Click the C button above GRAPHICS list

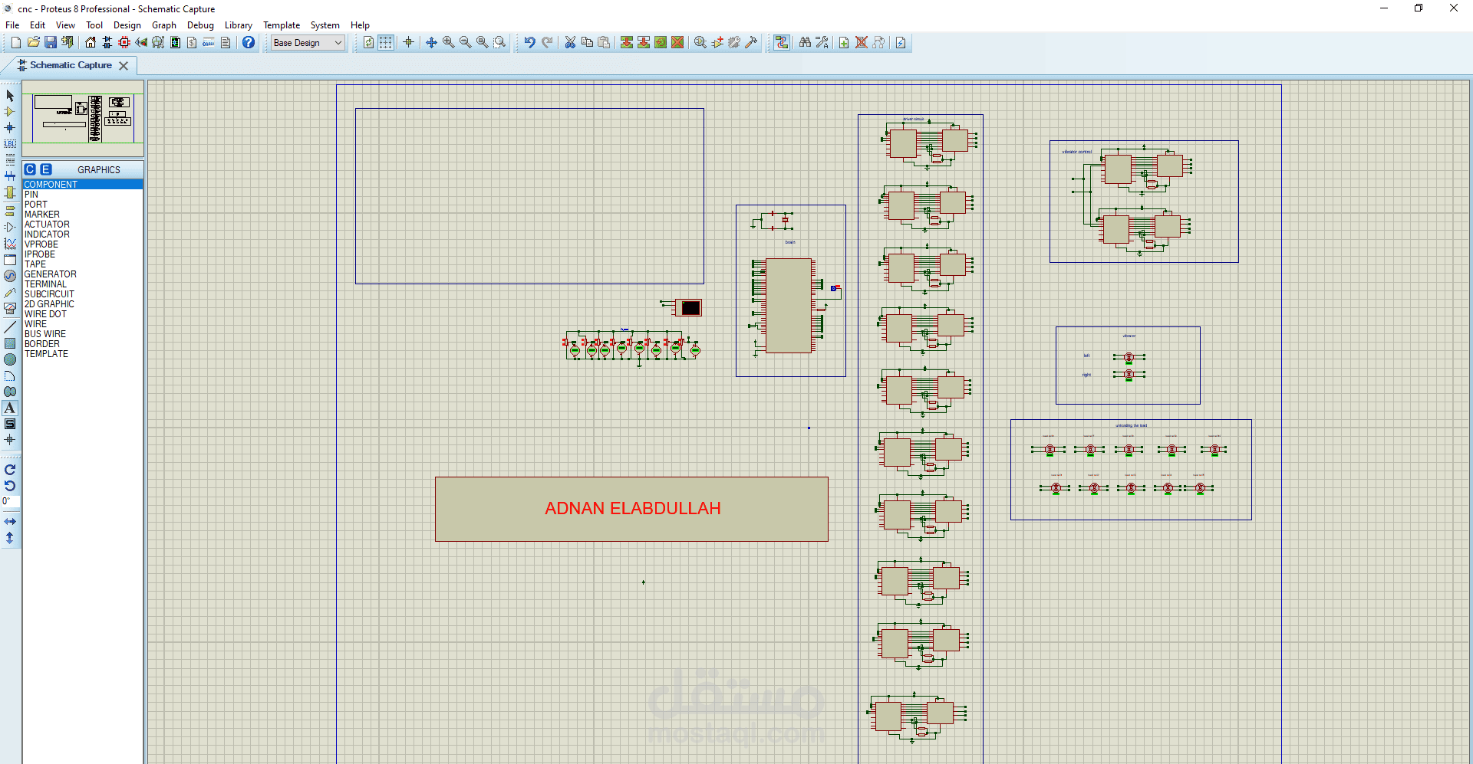30,169
